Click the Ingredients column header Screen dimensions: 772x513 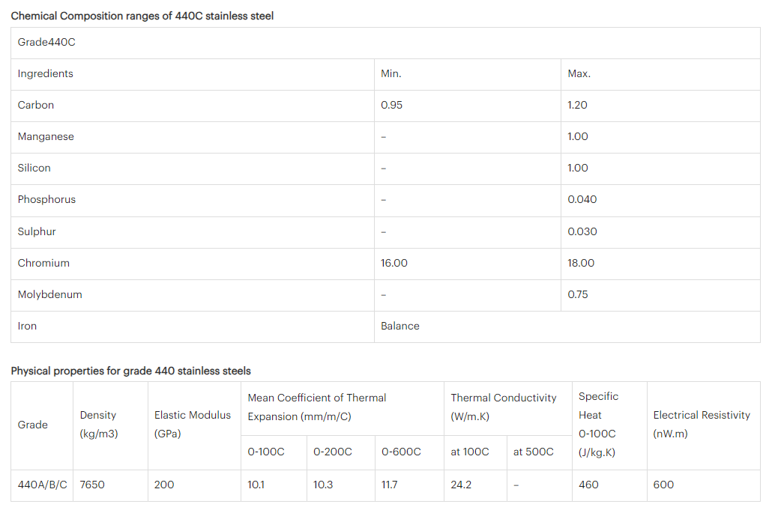point(46,74)
